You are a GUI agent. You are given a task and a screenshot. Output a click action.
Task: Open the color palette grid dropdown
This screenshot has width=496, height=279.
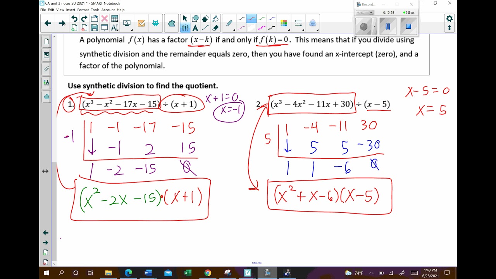point(284,23)
